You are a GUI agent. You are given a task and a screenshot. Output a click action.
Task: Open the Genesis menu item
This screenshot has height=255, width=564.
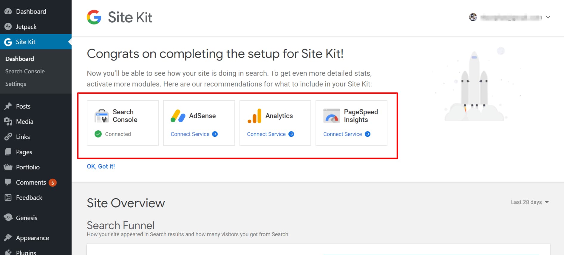tap(27, 218)
